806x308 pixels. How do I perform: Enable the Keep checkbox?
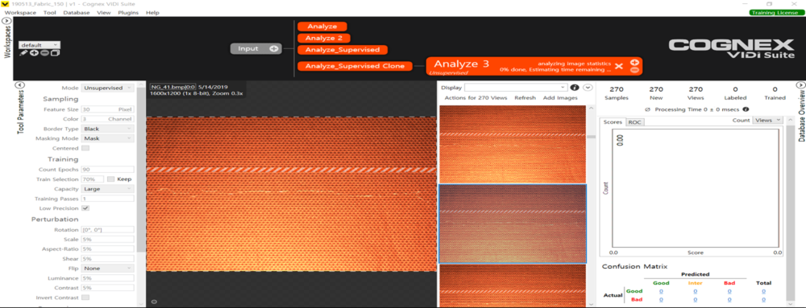pos(111,179)
